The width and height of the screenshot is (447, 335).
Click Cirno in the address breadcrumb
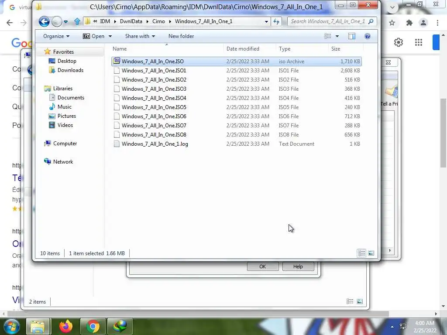coord(158,21)
